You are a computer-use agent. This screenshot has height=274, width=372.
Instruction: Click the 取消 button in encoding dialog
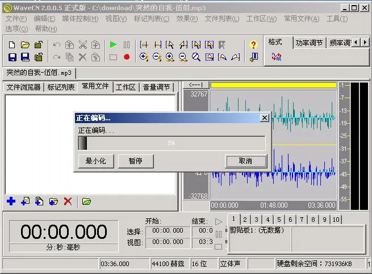coord(245,161)
